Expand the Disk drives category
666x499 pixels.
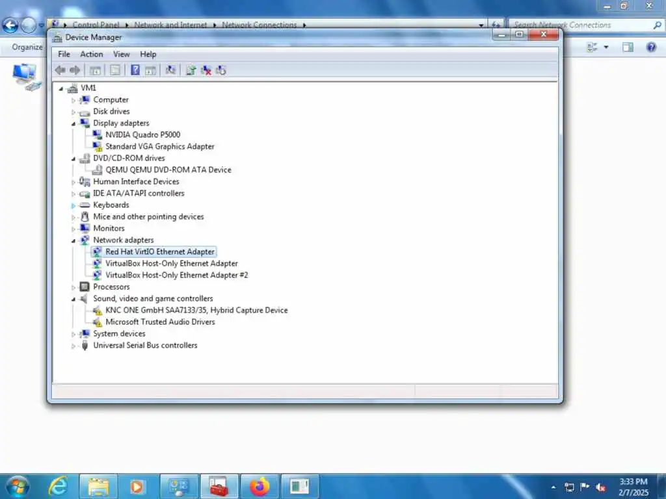[73, 112]
